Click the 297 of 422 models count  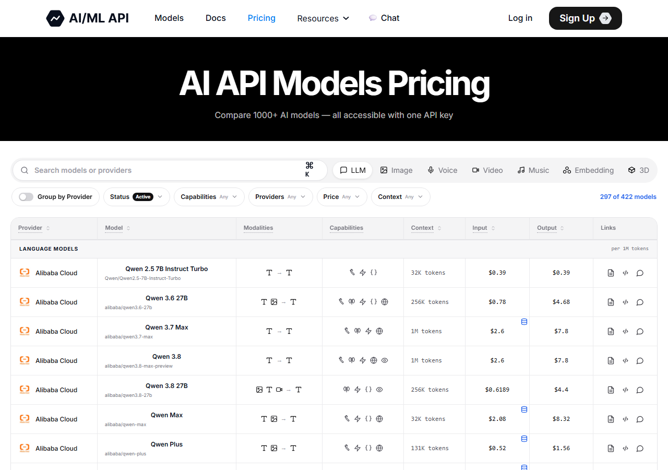(x=628, y=197)
